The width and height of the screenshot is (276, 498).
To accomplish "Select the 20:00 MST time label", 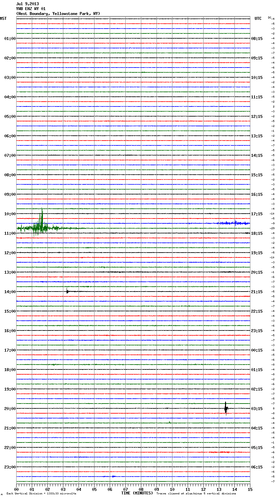I will click(x=10, y=409).
